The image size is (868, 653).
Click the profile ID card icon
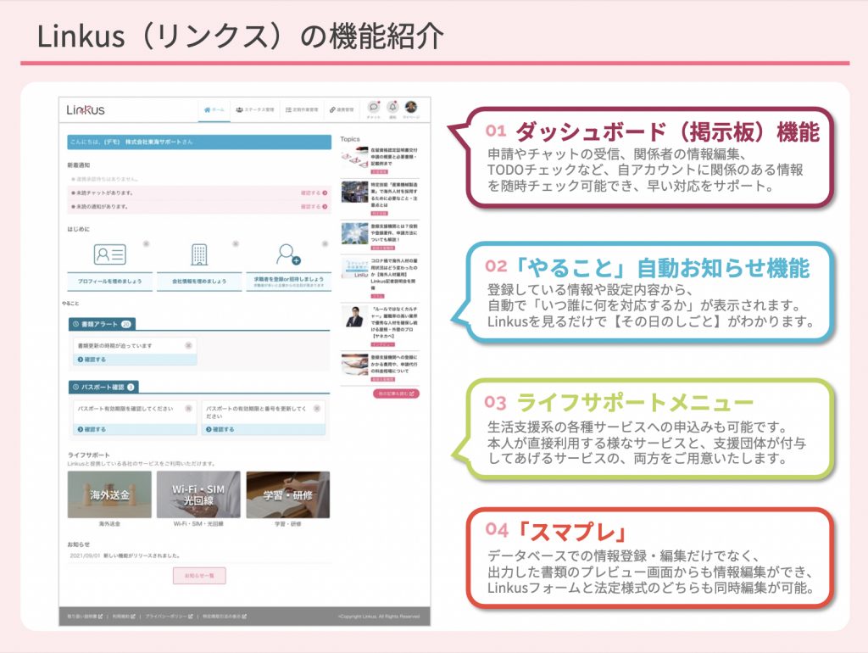109,254
